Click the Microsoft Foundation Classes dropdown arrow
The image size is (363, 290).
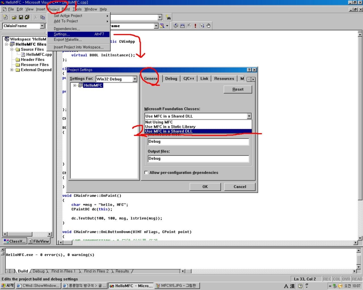249,116
